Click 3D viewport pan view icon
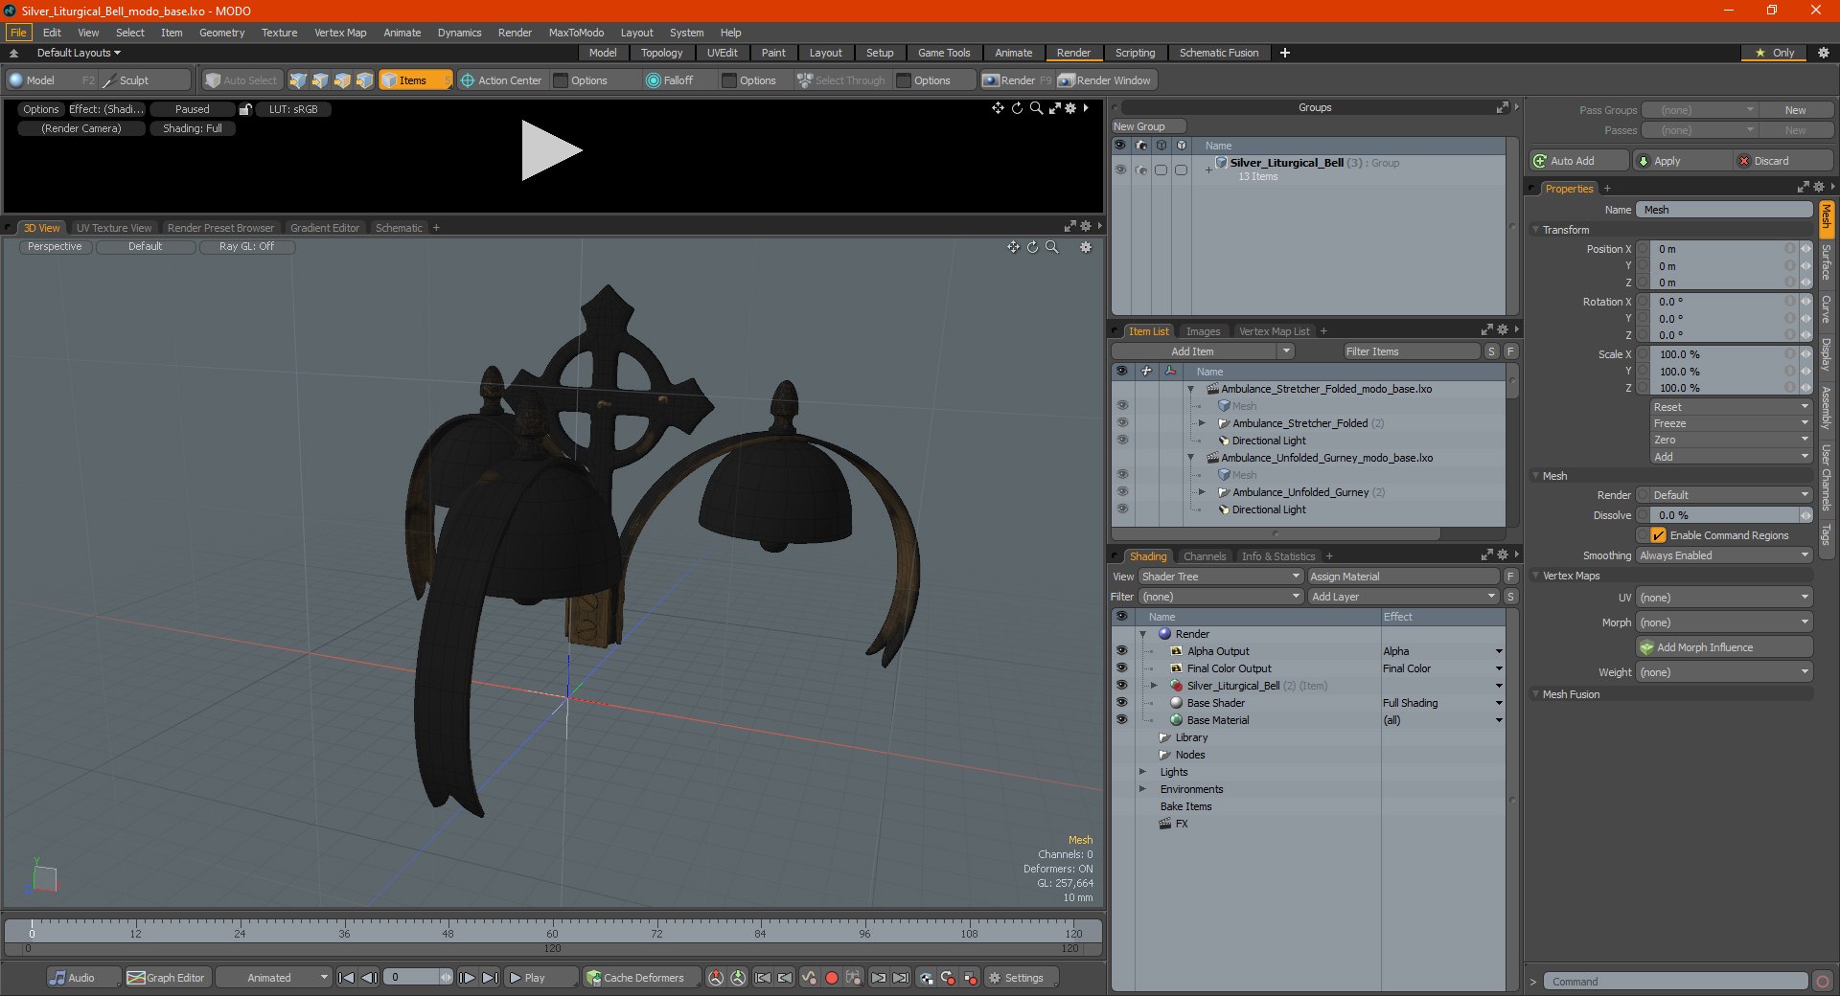1840x996 pixels. pyautogui.click(x=1013, y=247)
